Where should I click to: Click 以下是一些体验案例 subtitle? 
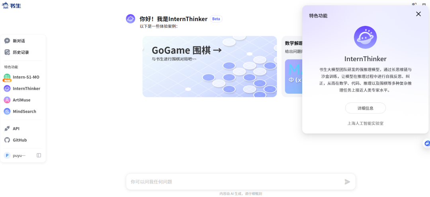pos(159,26)
